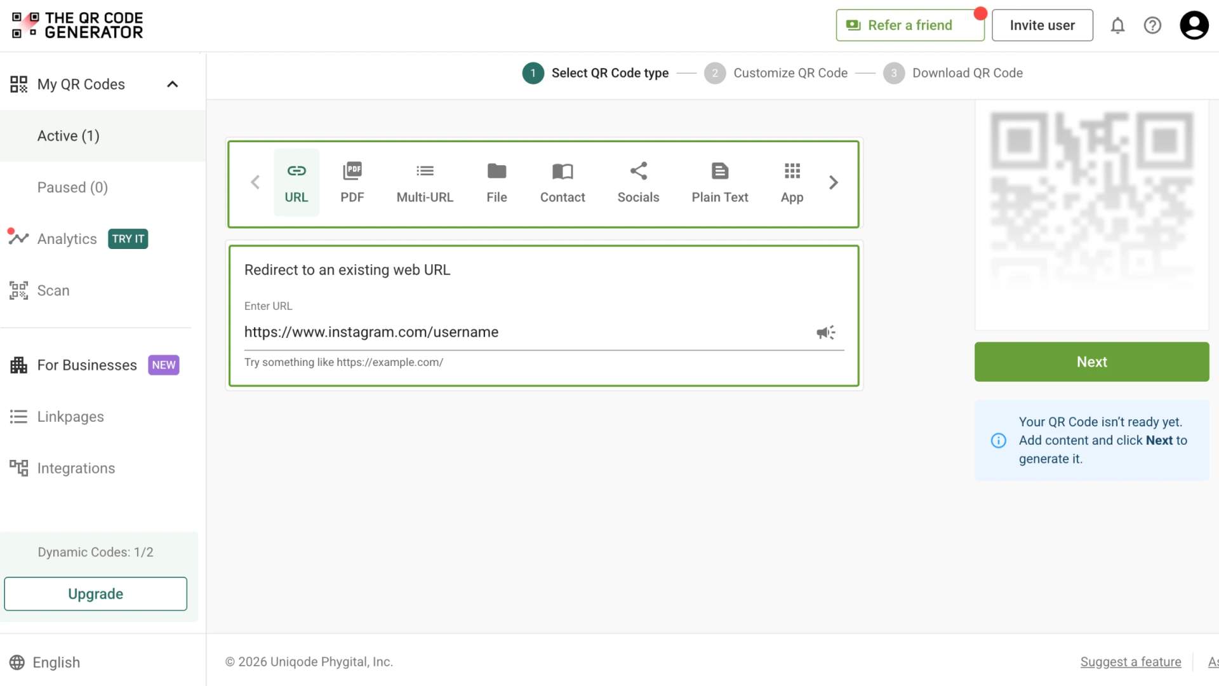
Task: Open the user profile avatar
Action: [x=1194, y=25]
